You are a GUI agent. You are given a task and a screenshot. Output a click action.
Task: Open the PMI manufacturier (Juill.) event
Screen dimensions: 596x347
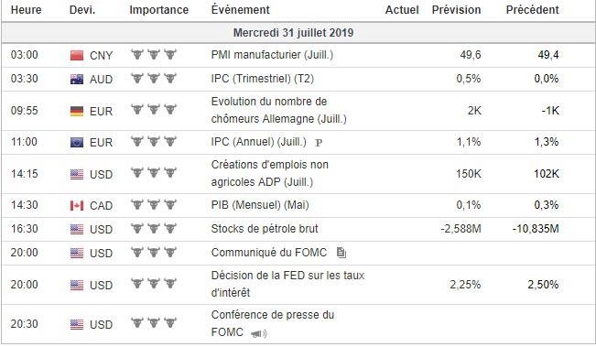(x=272, y=55)
